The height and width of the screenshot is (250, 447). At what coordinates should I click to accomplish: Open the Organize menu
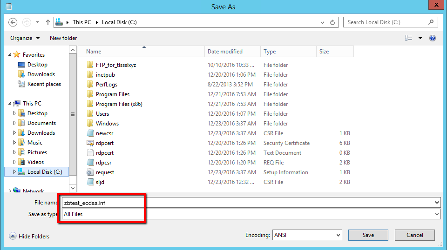(x=25, y=38)
